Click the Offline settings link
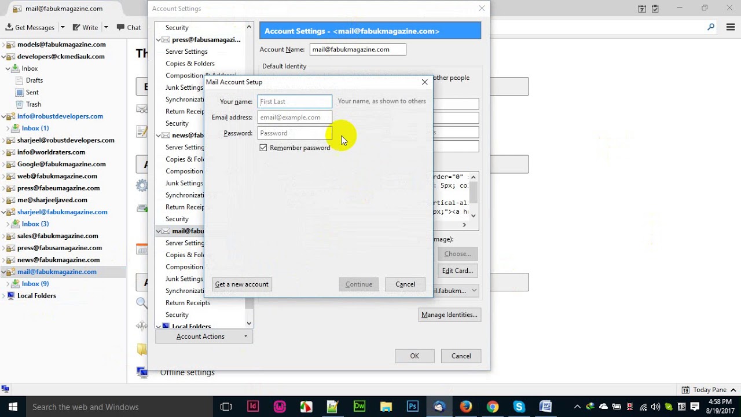This screenshot has width=741, height=417. pyautogui.click(x=187, y=372)
